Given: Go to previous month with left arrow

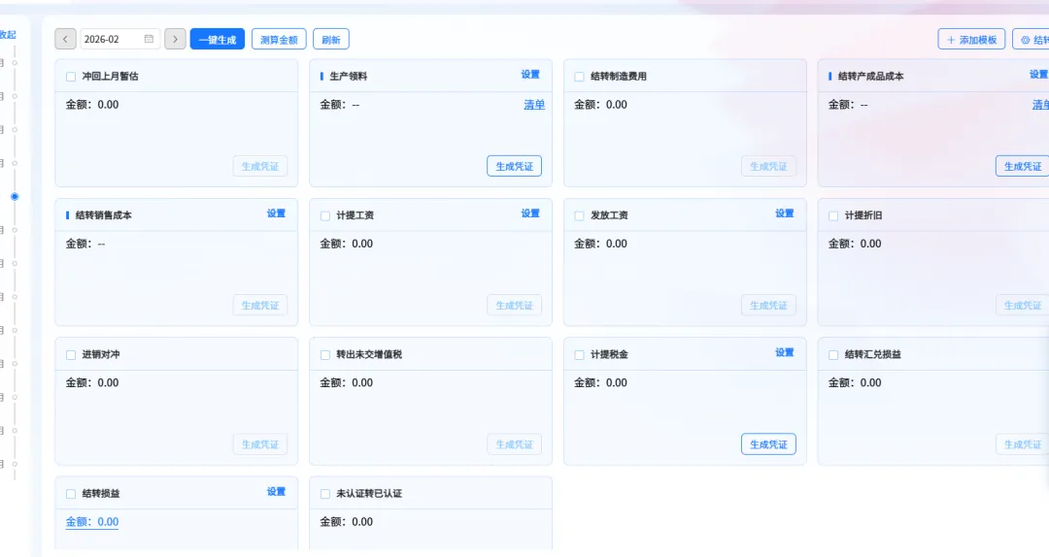Looking at the screenshot, I should pyautogui.click(x=65, y=40).
